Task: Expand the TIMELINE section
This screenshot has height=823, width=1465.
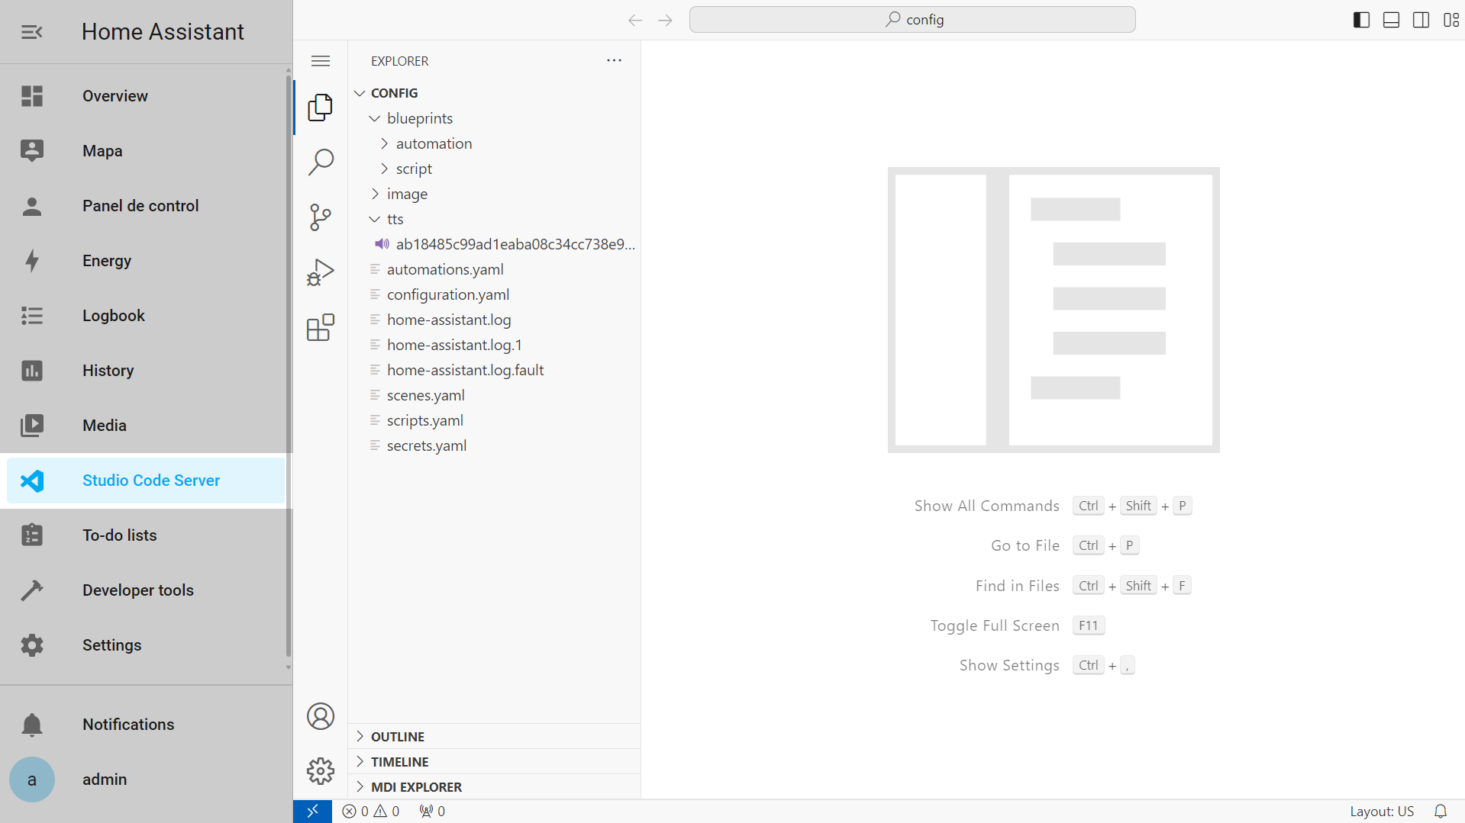Action: coord(494,762)
